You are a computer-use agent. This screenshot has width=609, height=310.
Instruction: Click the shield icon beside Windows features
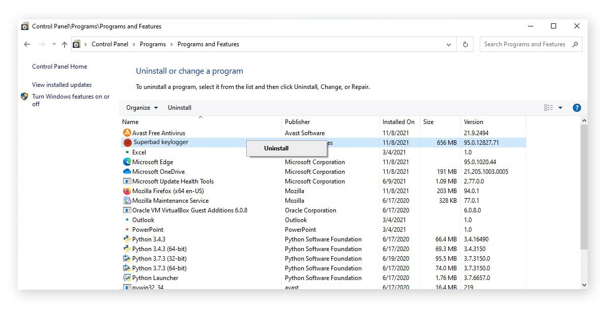pos(24,97)
